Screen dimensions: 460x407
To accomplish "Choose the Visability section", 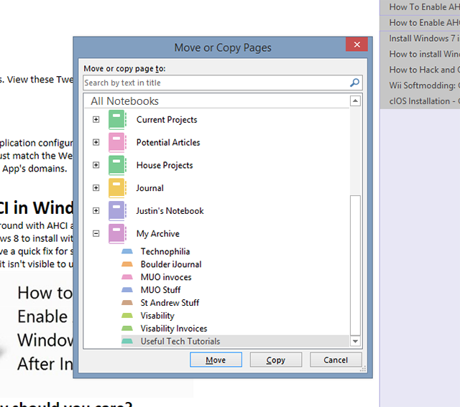I will (157, 316).
